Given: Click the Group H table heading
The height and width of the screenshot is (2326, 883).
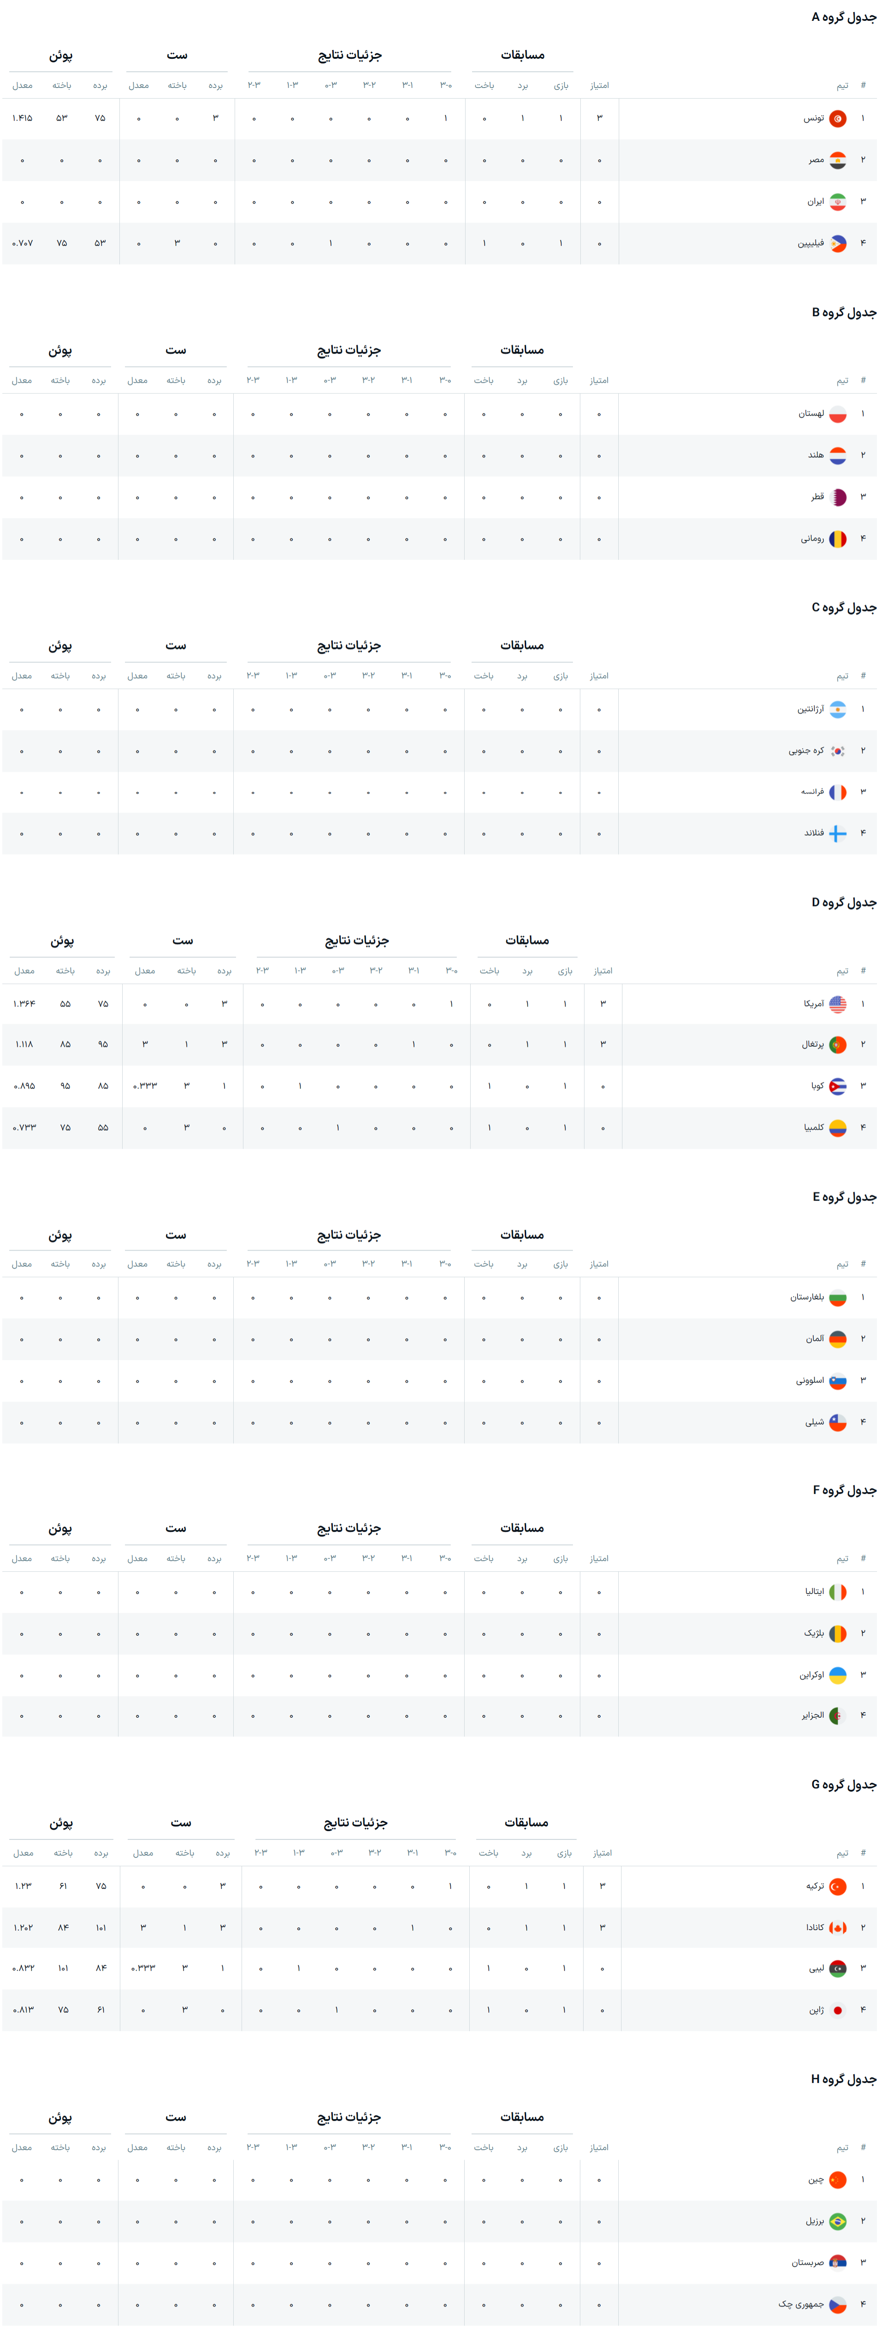Looking at the screenshot, I should pos(843,2079).
